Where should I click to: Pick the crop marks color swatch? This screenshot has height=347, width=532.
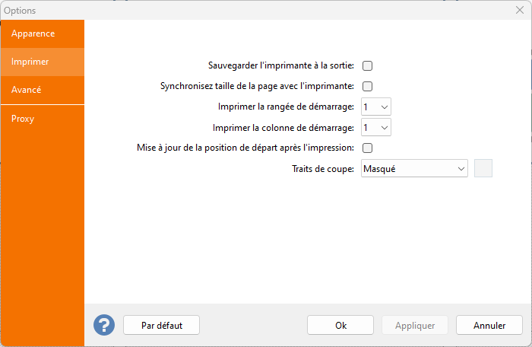(483, 169)
